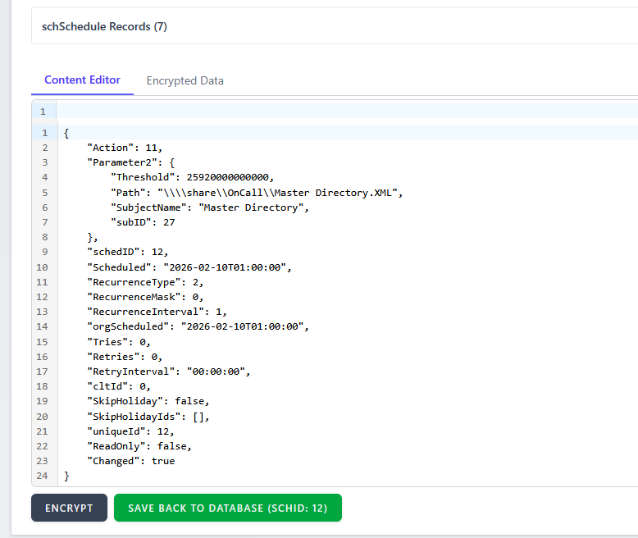Viewport: 638px width, 538px height.
Task: Select the Content Editor tab
Action: pyautogui.click(x=82, y=80)
